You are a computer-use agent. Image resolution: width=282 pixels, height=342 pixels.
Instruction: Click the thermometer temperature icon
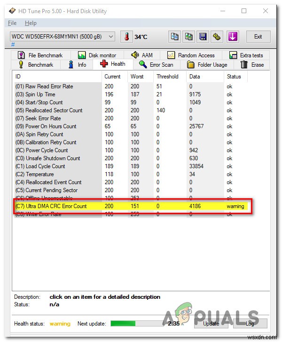pos(126,37)
